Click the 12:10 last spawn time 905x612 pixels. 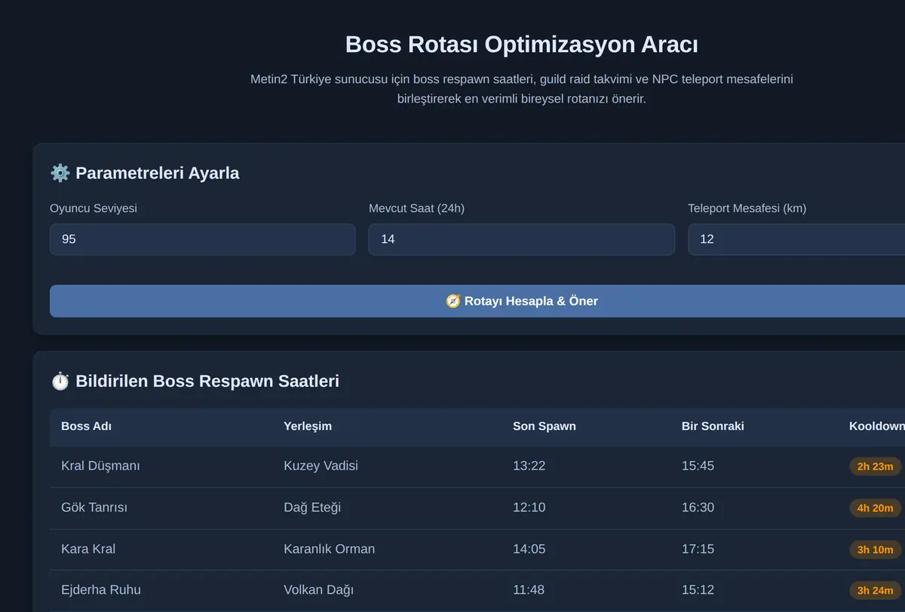coord(529,507)
